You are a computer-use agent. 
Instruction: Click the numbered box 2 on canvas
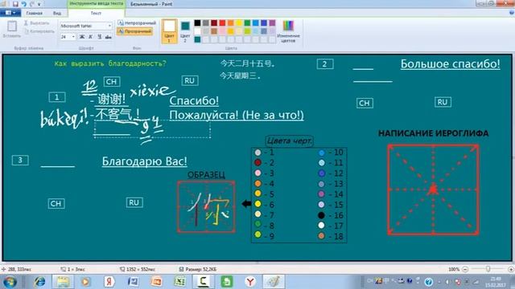(325, 64)
